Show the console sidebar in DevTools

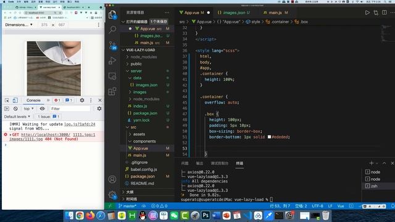7,109
